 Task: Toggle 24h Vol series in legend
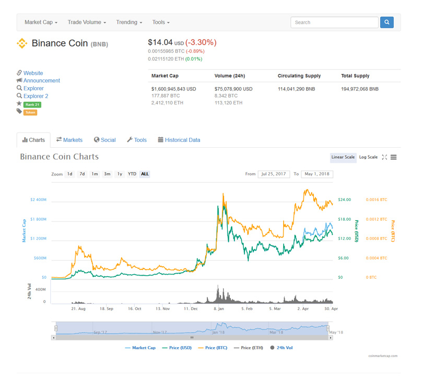tap(282, 348)
